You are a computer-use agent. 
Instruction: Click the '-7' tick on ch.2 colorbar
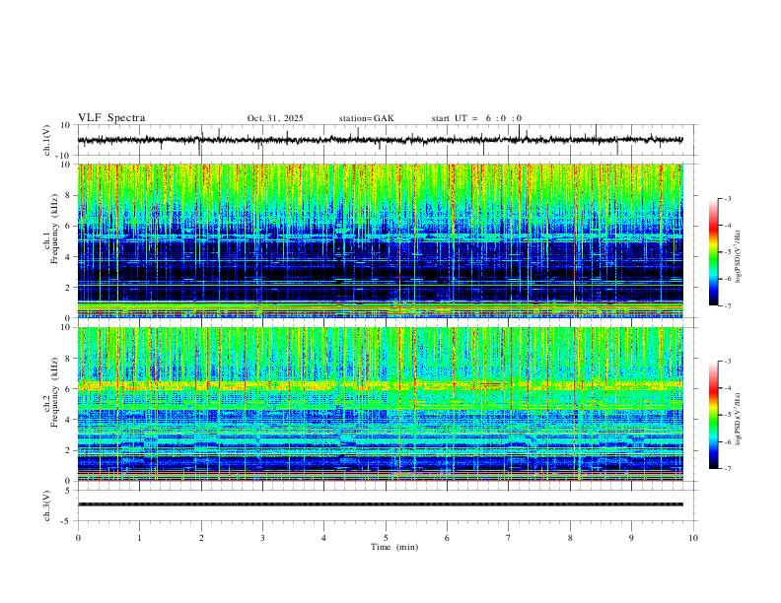pyautogui.click(x=727, y=468)
